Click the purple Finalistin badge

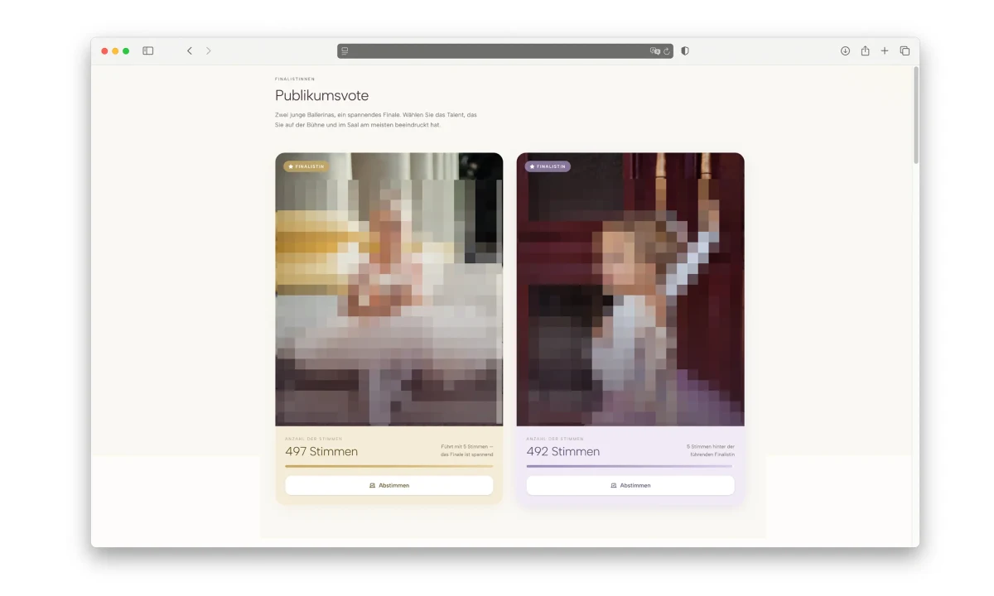pyautogui.click(x=548, y=166)
